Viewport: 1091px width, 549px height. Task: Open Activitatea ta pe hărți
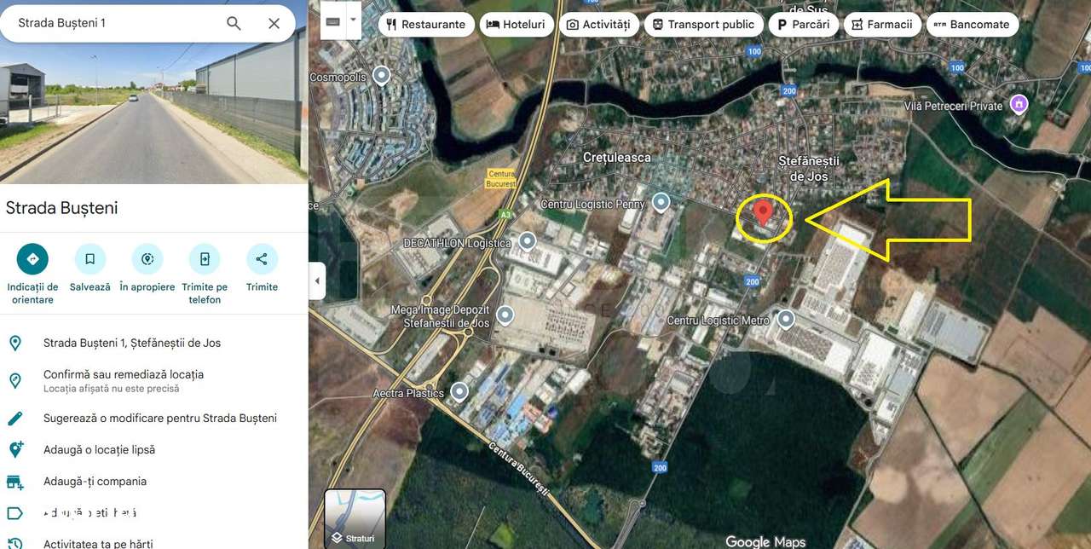tap(98, 543)
